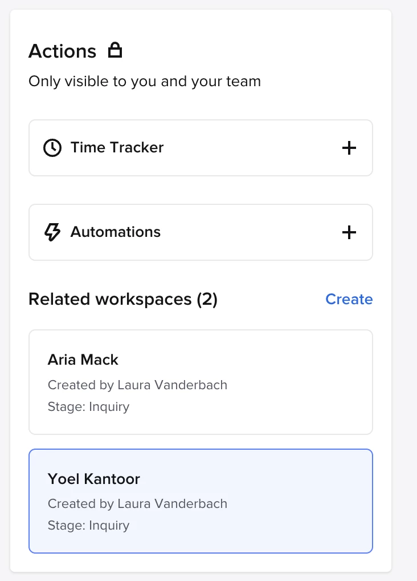The image size is (417, 581).
Task: Select the Automations label
Action: pyautogui.click(x=116, y=232)
